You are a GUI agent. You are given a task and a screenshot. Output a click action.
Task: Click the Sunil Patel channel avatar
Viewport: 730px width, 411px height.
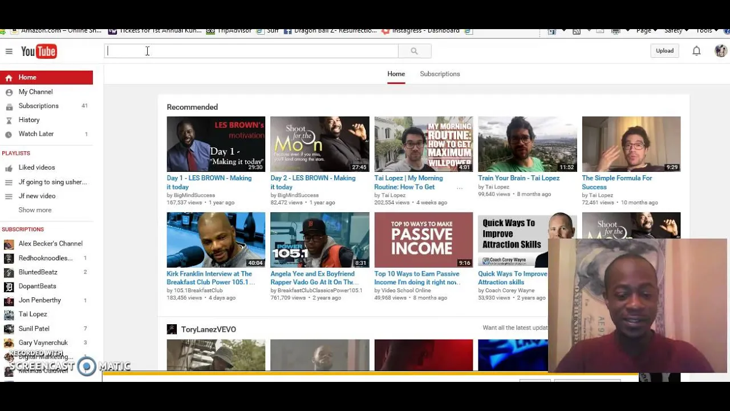tap(9, 329)
